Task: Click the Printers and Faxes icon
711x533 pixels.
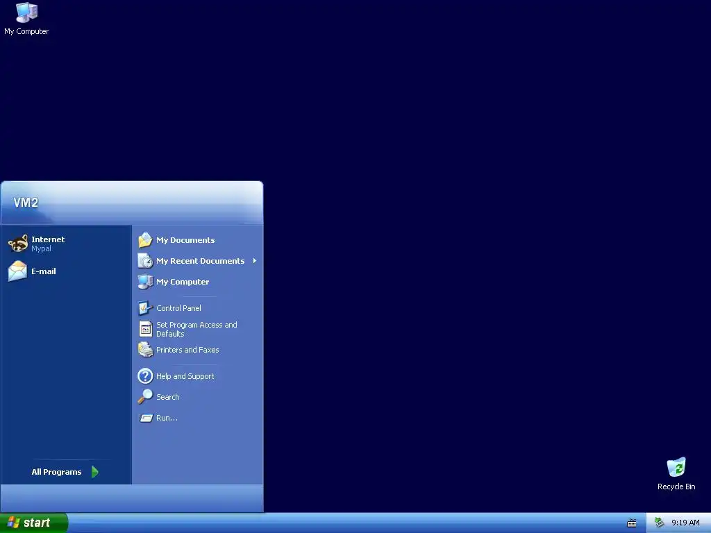Action: pyautogui.click(x=146, y=350)
